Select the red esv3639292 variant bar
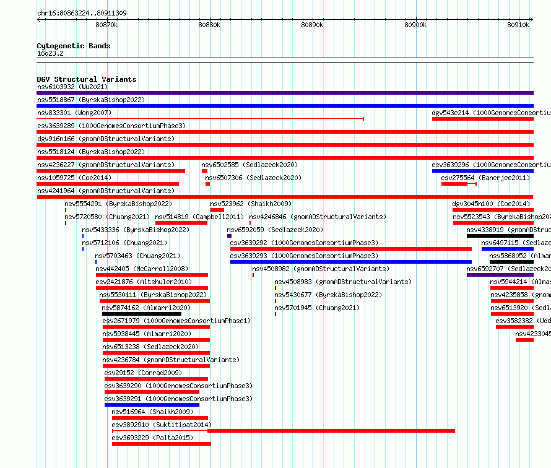This screenshot has height=468, width=551. tap(350, 249)
